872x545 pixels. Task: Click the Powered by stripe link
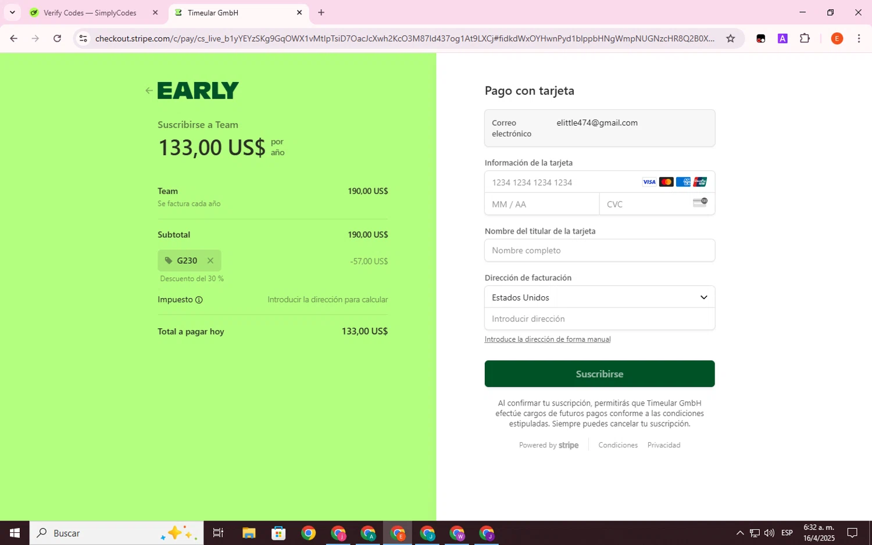pyautogui.click(x=549, y=445)
